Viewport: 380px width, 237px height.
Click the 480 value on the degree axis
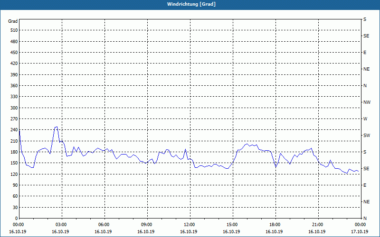pos(14,42)
